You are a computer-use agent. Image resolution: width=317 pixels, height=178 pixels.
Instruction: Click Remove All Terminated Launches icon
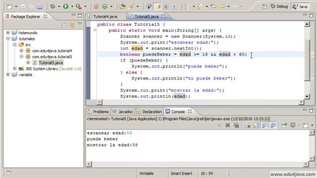click(x=236, y=125)
